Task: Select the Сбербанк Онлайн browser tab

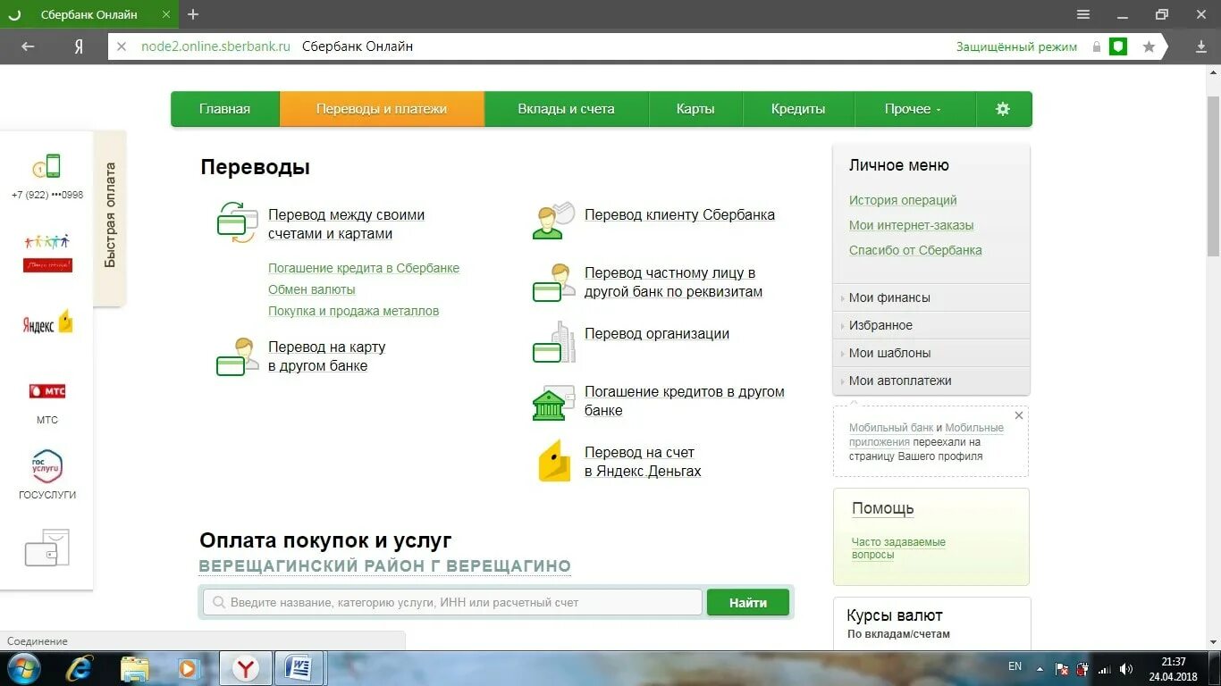Action: point(89,14)
